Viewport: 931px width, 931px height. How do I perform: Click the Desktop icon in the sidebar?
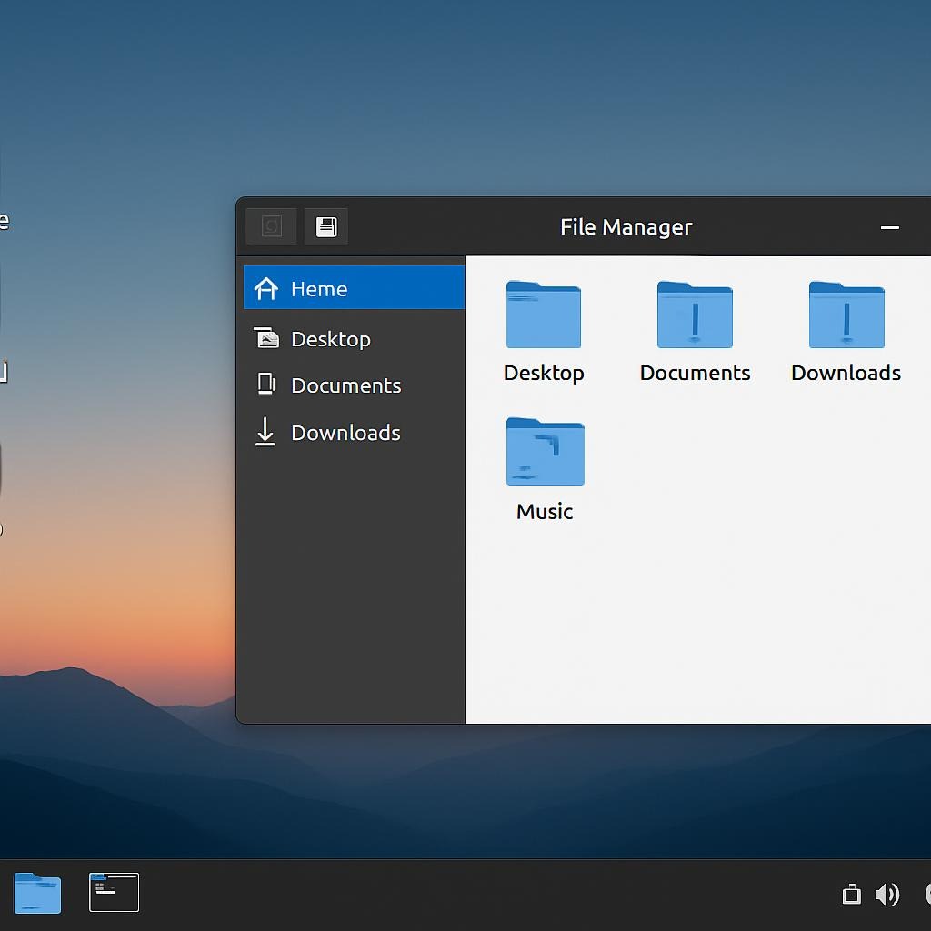click(265, 338)
